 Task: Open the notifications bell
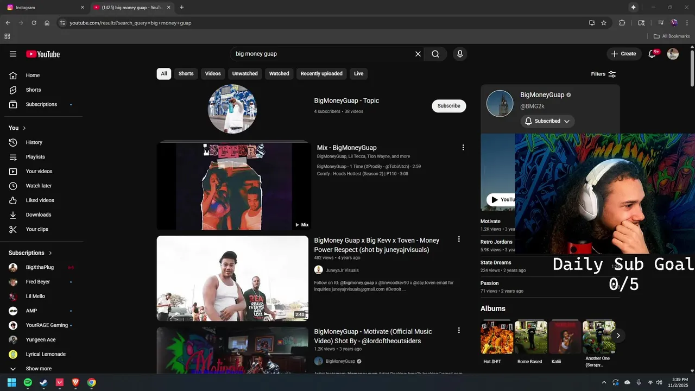[653, 54]
